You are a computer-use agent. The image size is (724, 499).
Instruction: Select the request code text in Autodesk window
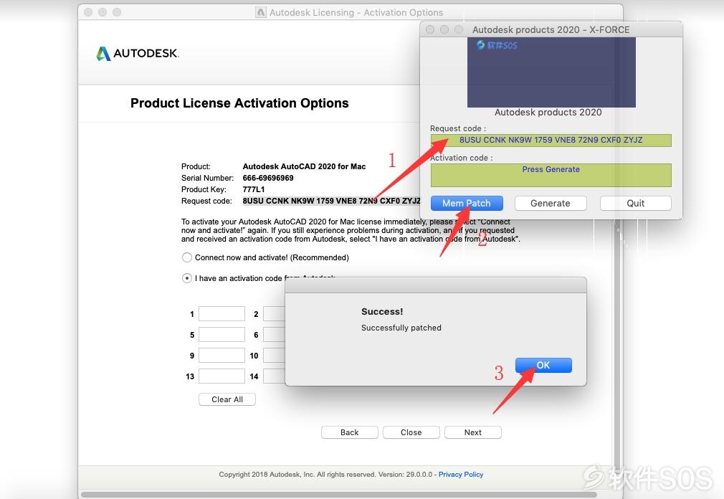[x=331, y=201]
